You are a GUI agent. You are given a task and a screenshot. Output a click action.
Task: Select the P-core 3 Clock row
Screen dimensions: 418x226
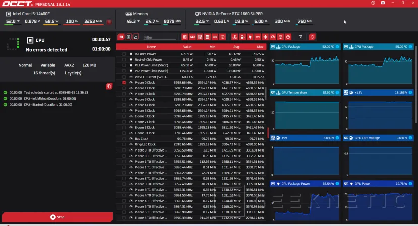(191, 99)
